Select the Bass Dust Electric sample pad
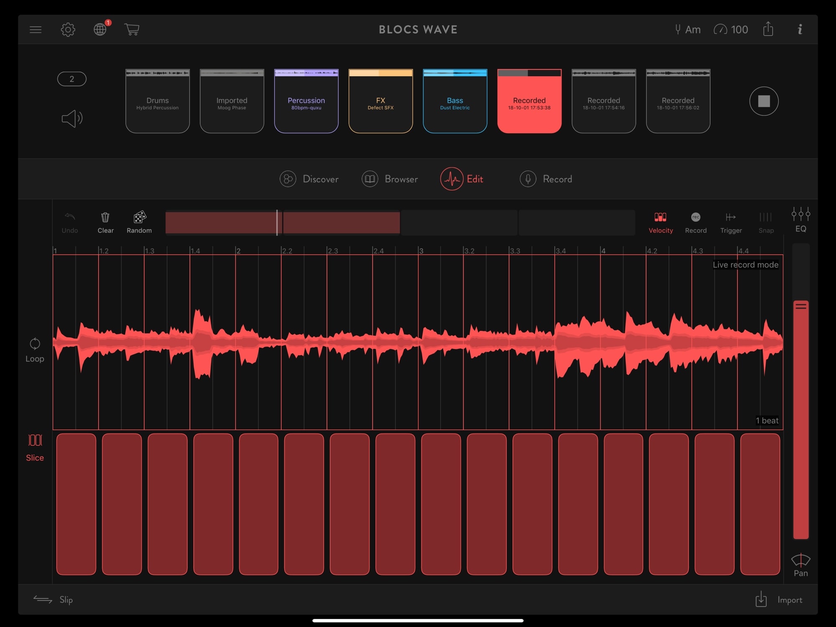This screenshot has width=836, height=627. click(455, 100)
